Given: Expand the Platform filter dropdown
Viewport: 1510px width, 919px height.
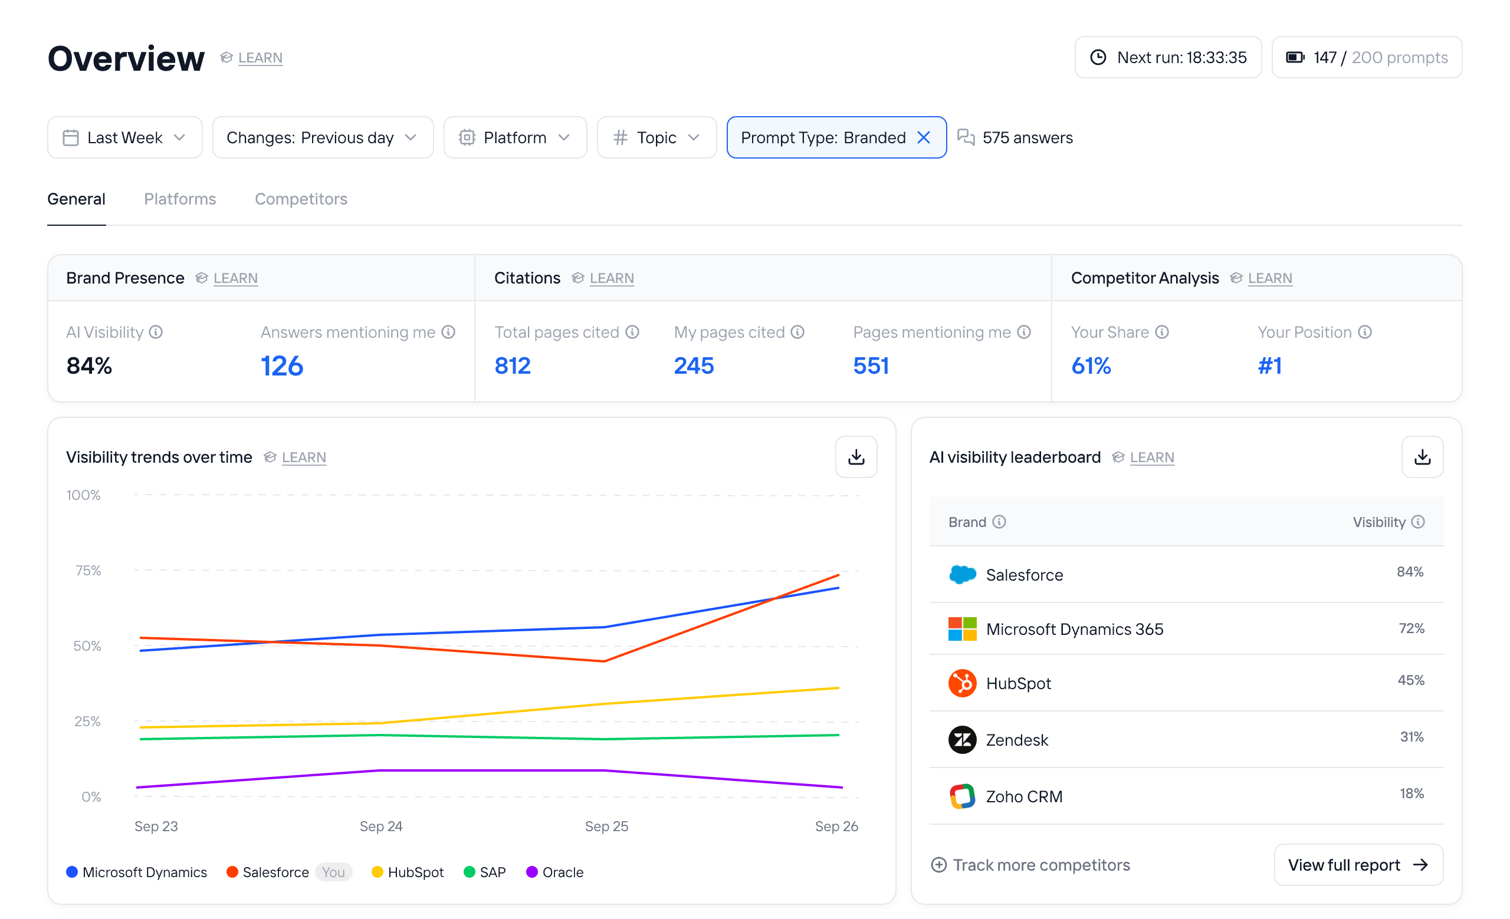Looking at the screenshot, I should (515, 138).
